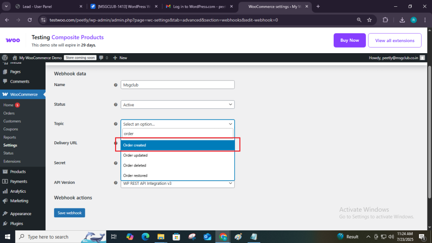Open Outlook from the taskbar
Image resolution: width=432 pixels, height=243 pixels.
point(208,237)
